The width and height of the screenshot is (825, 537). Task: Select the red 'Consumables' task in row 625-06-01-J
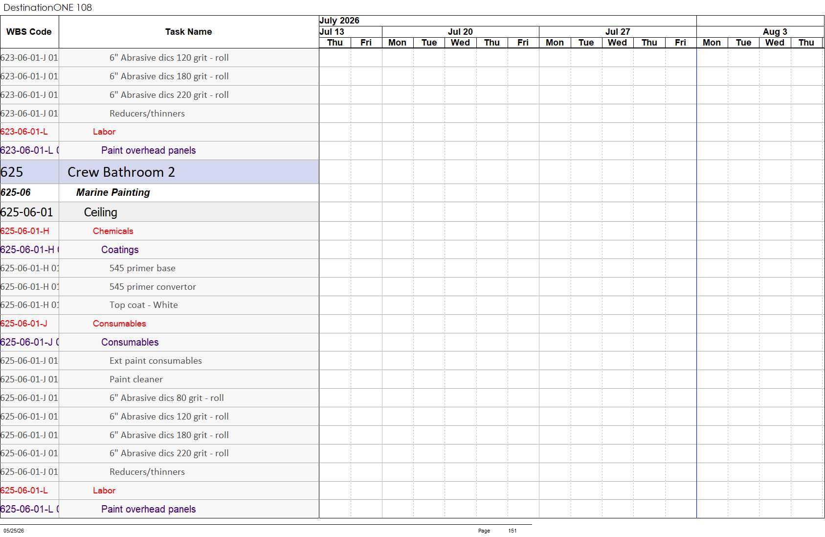tap(119, 324)
